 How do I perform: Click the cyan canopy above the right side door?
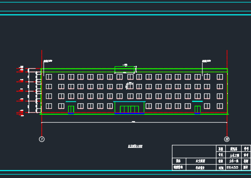point(197,101)
